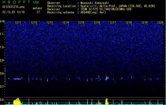
Task: Click the long meteor echo streak near 1211
Action: click(x=17, y=79)
